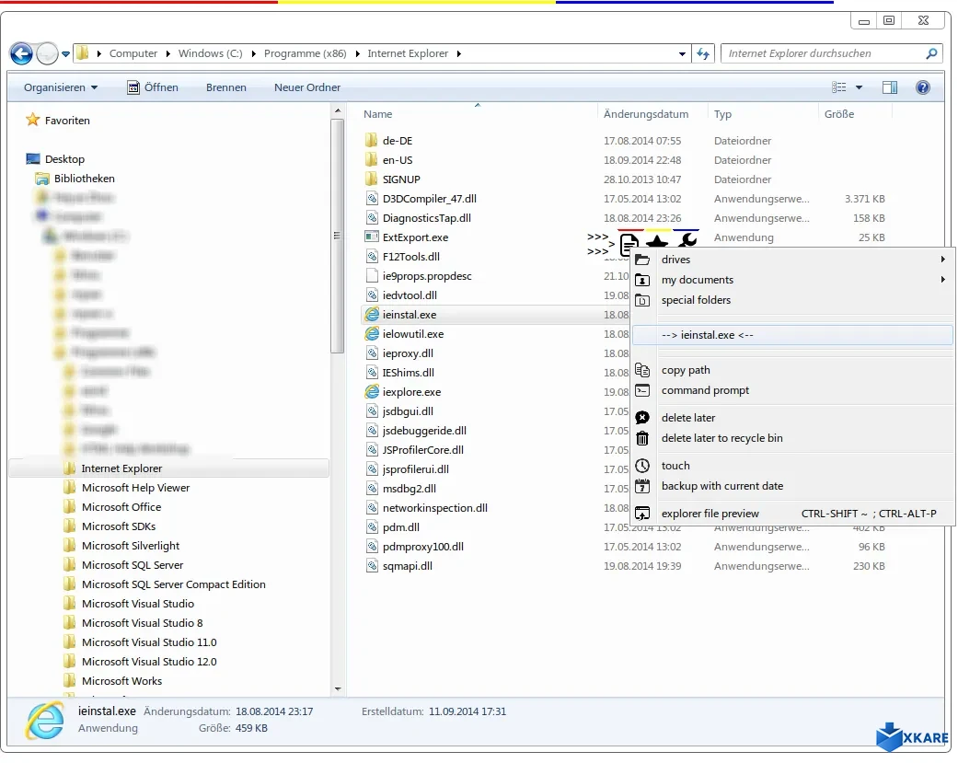
Task: Sort by Änderungsdatum column header
Action: pyautogui.click(x=646, y=114)
